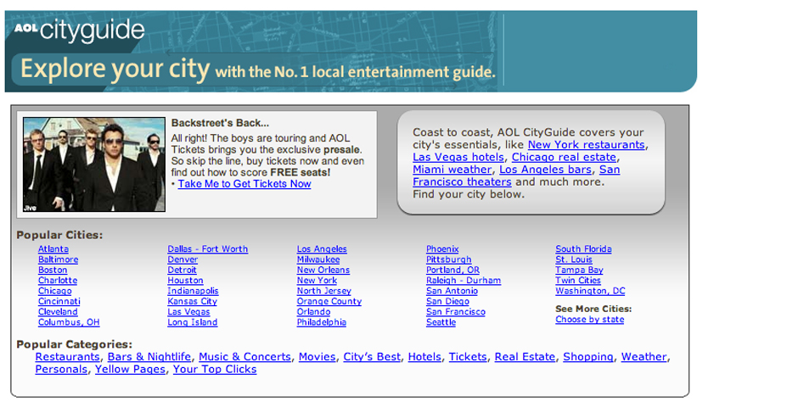Choose New Orleans link
Screen dimensions: 798x407
coord(323,270)
